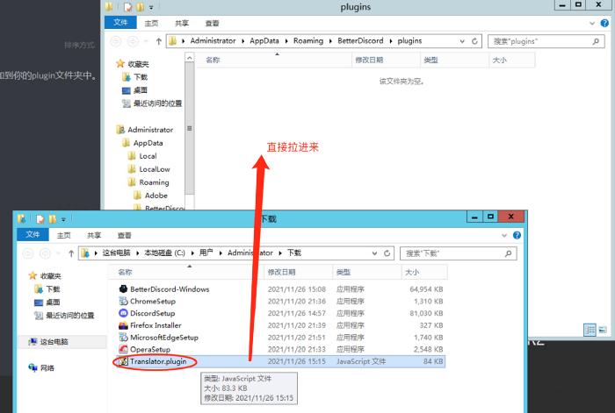Viewport: 615px width, 413px height.
Task: Open 查看 tab in 下載 window
Action: [125, 235]
